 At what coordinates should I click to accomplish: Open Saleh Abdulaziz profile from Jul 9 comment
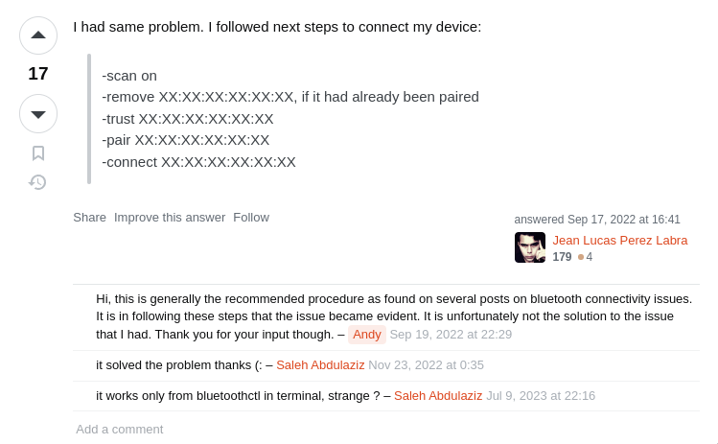438,396
